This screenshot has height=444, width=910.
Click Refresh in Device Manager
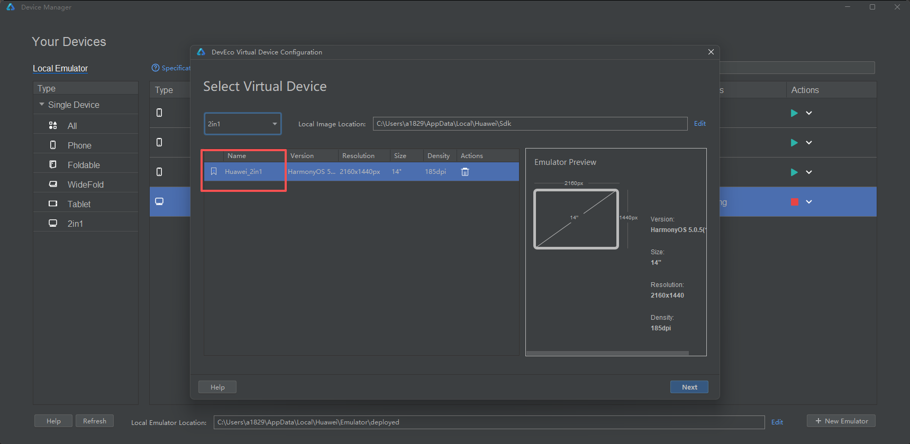click(95, 421)
